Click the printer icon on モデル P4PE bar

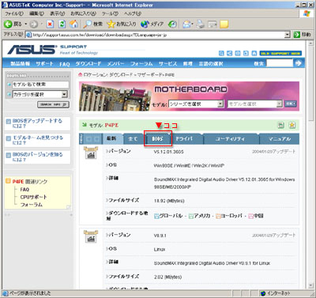281,125
